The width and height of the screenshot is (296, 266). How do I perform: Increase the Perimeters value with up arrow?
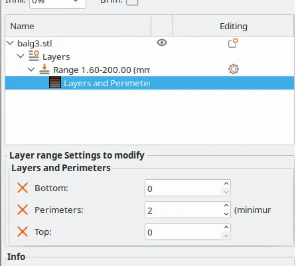(226, 206)
